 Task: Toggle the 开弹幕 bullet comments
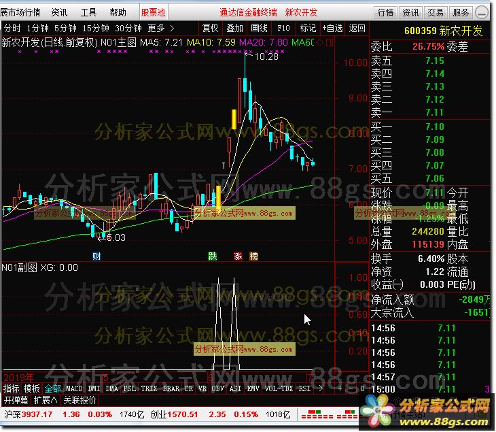pos(16,400)
